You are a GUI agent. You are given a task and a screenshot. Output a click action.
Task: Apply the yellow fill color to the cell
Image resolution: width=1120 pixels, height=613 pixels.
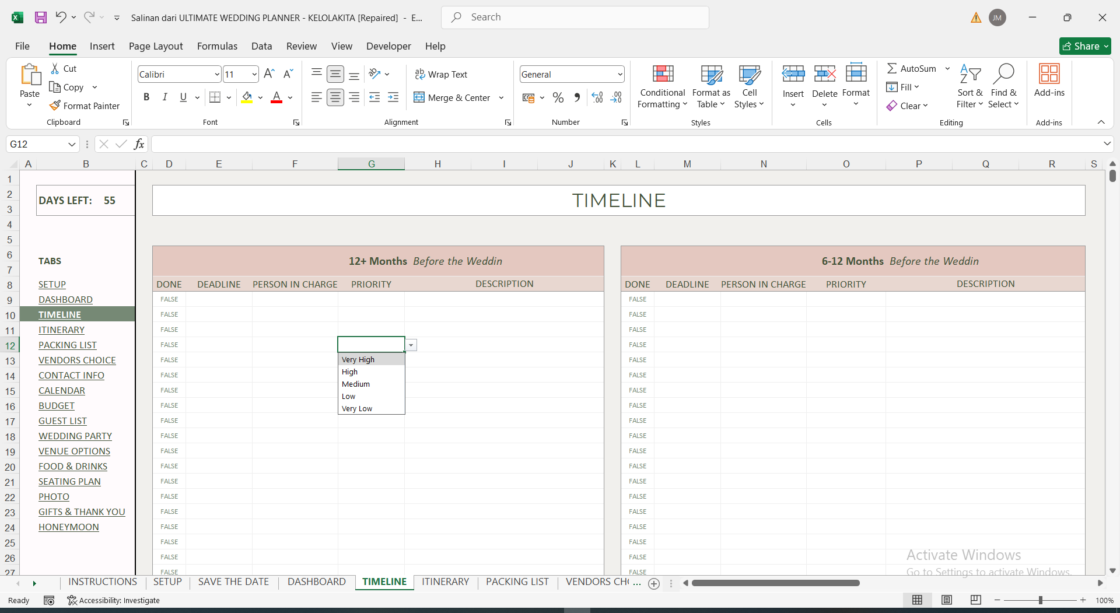247,97
